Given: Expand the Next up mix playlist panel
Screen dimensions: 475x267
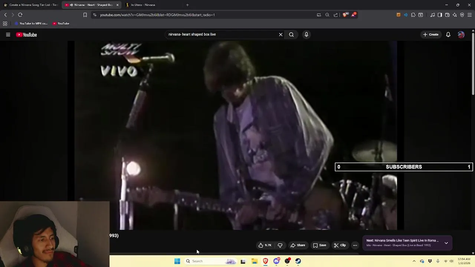Looking at the screenshot, I should (446, 243).
